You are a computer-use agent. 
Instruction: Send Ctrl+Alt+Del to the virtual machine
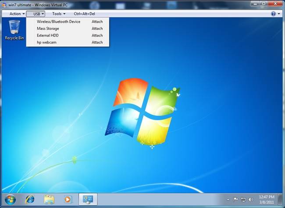tap(84, 14)
